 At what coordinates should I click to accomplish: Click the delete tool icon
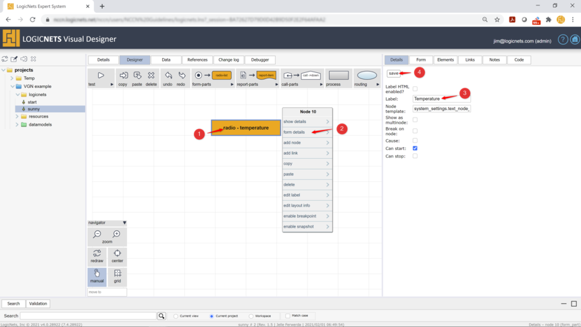pyautogui.click(x=151, y=76)
